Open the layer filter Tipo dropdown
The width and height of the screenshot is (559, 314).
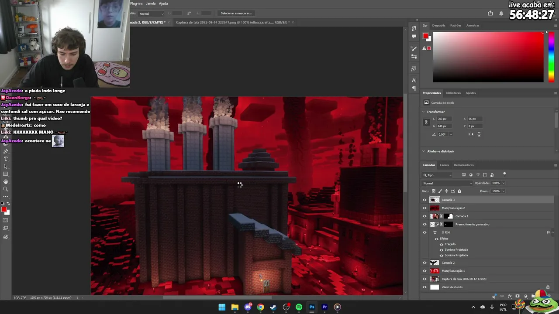point(437,175)
